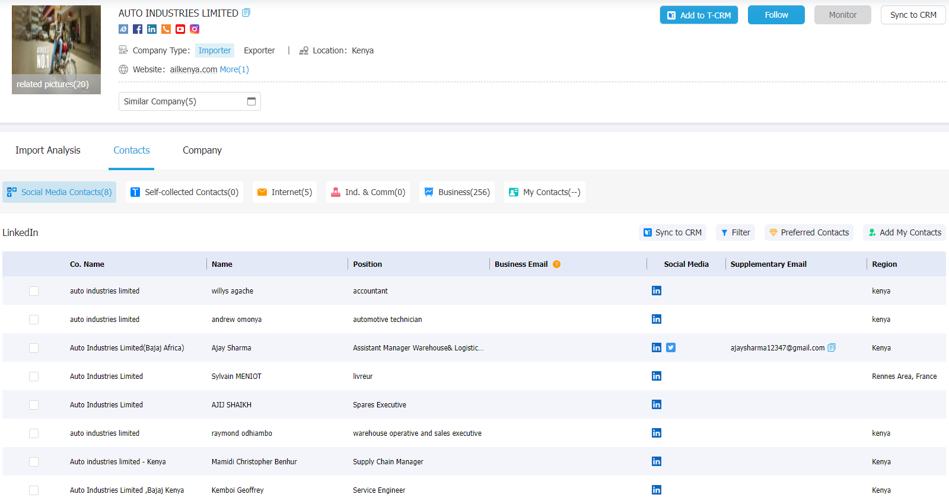Show Ind. & Comm(0) contacts
The image size is (949, 504).
coord(368,192)
